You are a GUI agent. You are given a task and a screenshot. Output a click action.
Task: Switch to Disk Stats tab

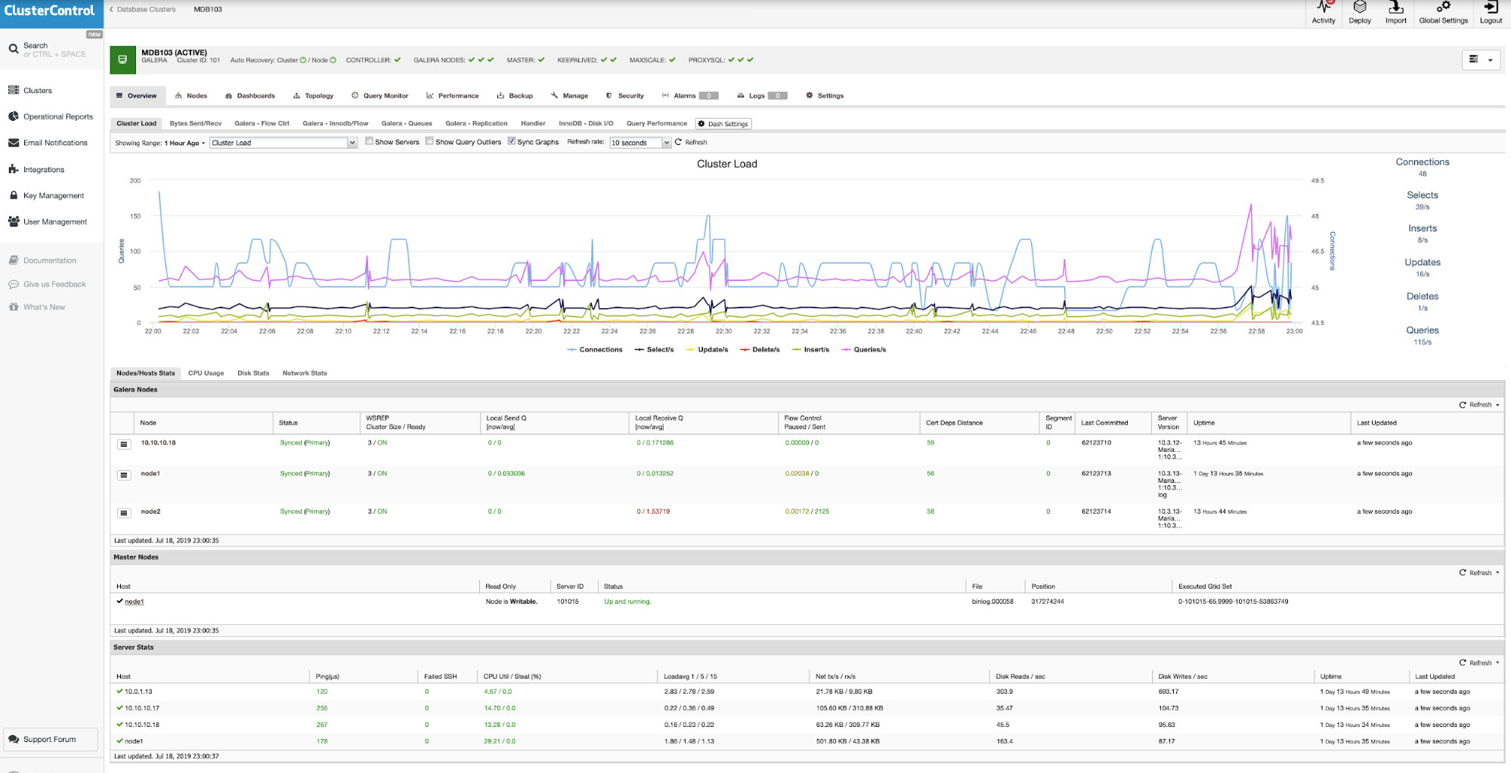(253, 373)
